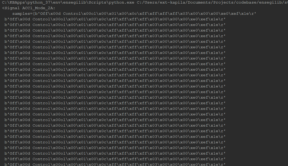Click the partially cut-off bottom output line
This screenshot has width=288, height=166.
pyautogui.click(x=115, y=164)
